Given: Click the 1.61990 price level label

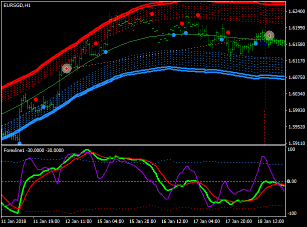Looking at the screenshot, I should pyautogui.click(x=297, y=28).
